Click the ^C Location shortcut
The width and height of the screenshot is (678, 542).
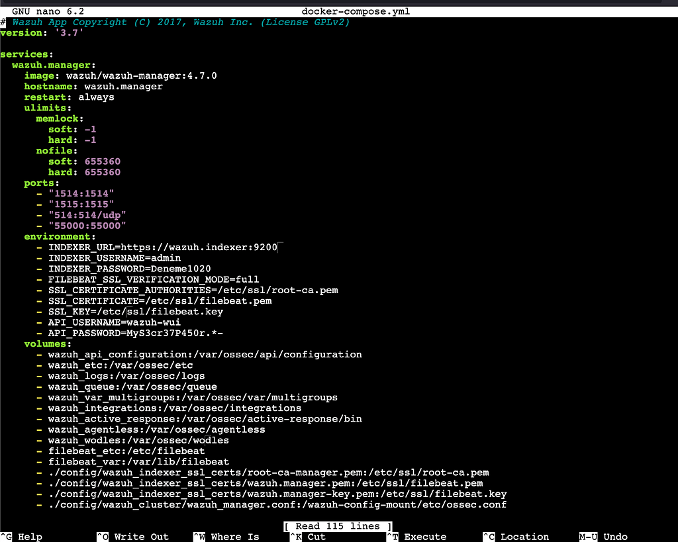(x=516, y=537)
